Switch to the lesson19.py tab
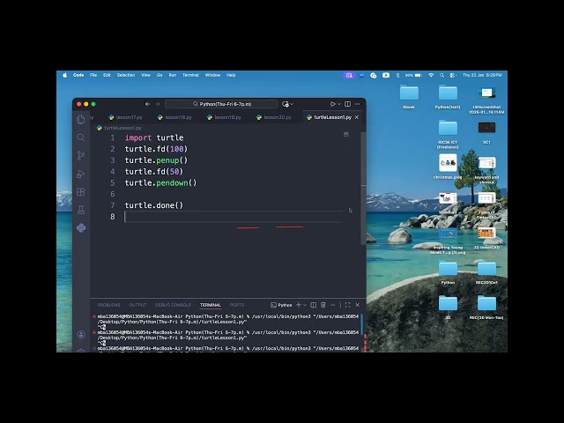The image size is (564, 423). coord(225,117)
